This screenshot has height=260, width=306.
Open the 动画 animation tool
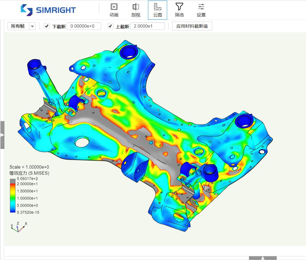114,10
